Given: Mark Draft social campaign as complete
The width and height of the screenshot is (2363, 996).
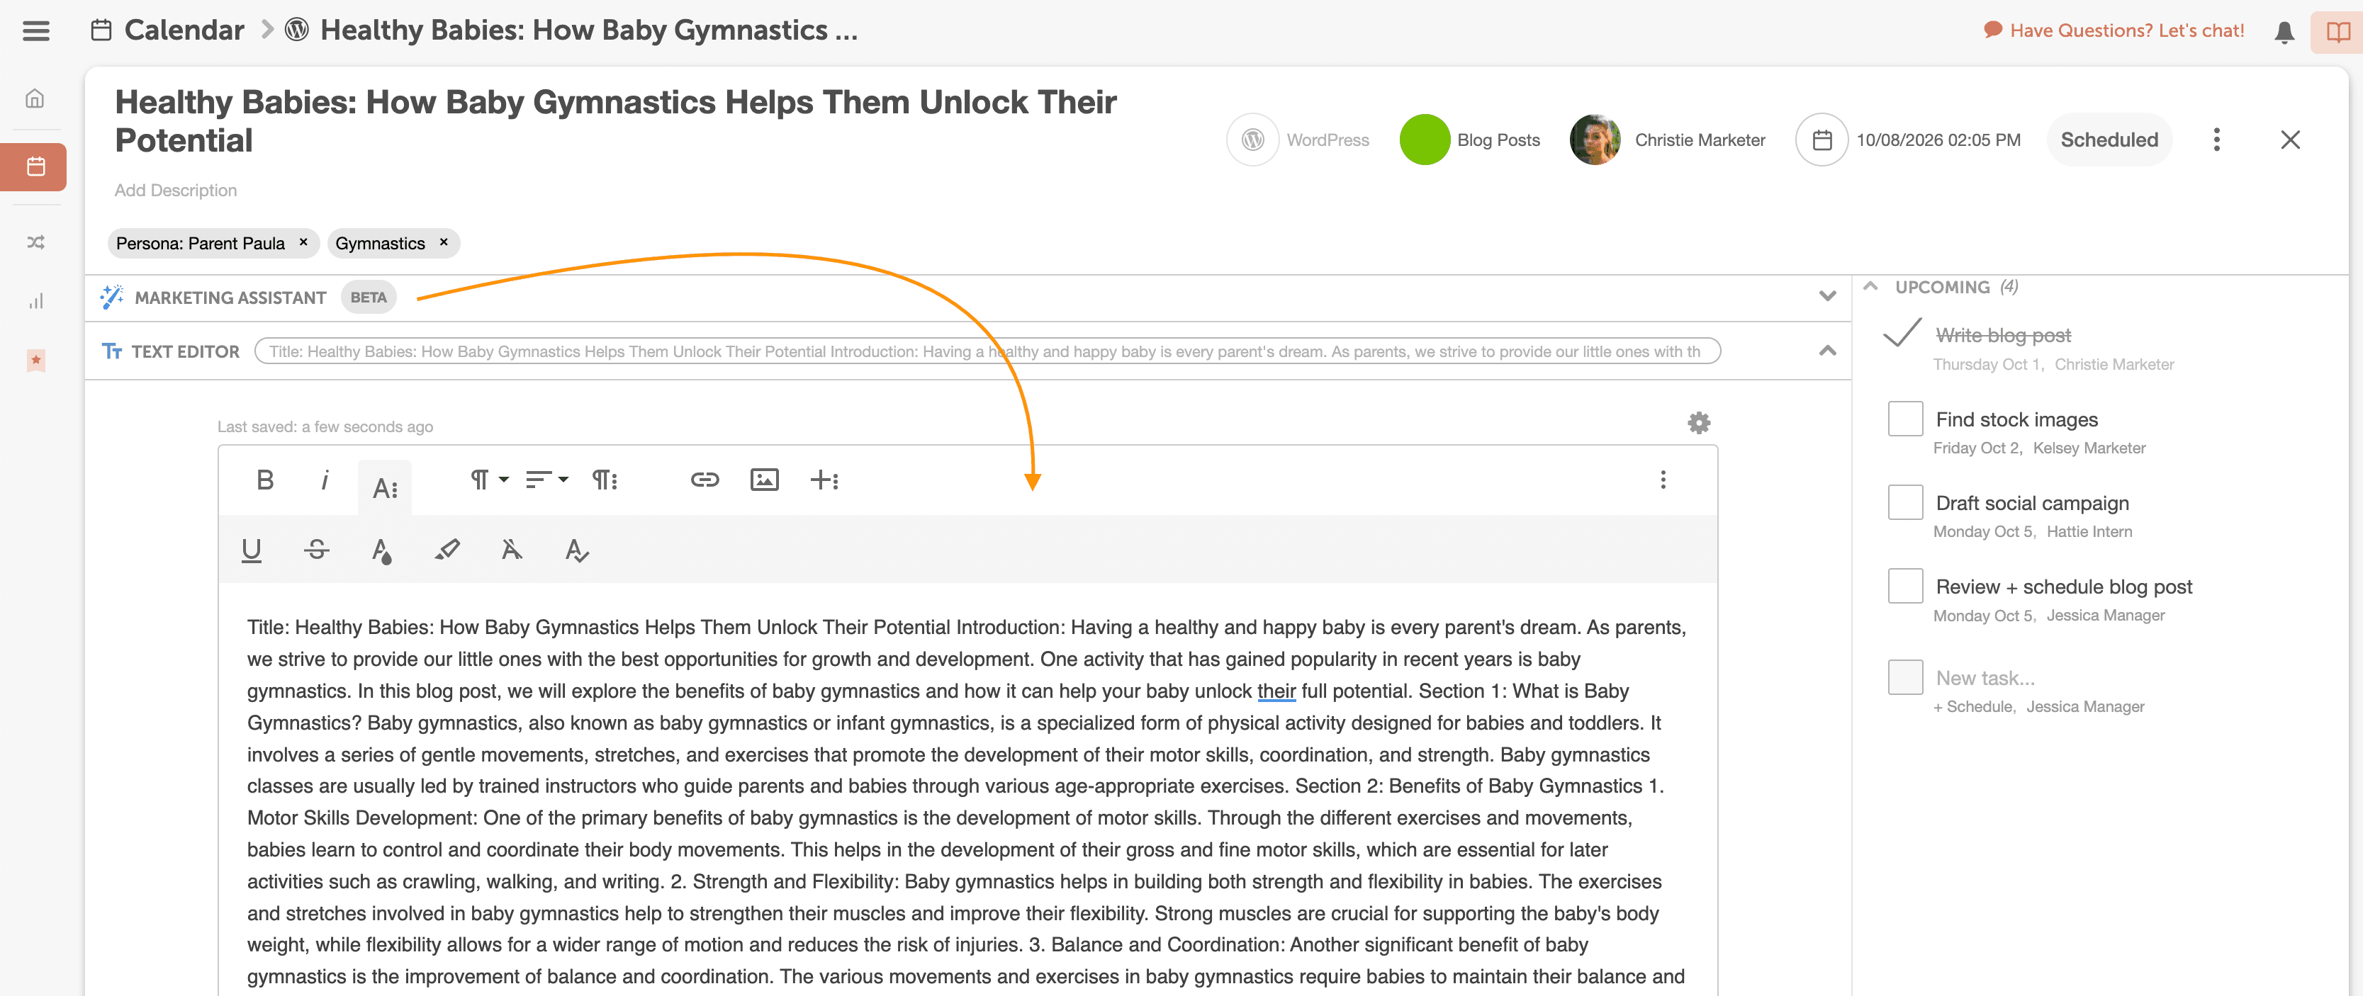Looking at the screenshot, I should 1905,502.
